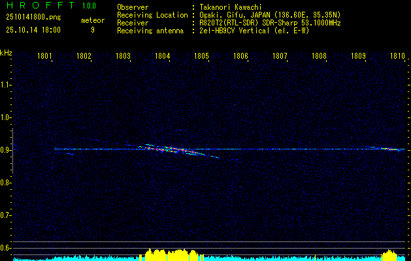Click the Receiving Location label
411x261 pixels.
pos(152,15)
